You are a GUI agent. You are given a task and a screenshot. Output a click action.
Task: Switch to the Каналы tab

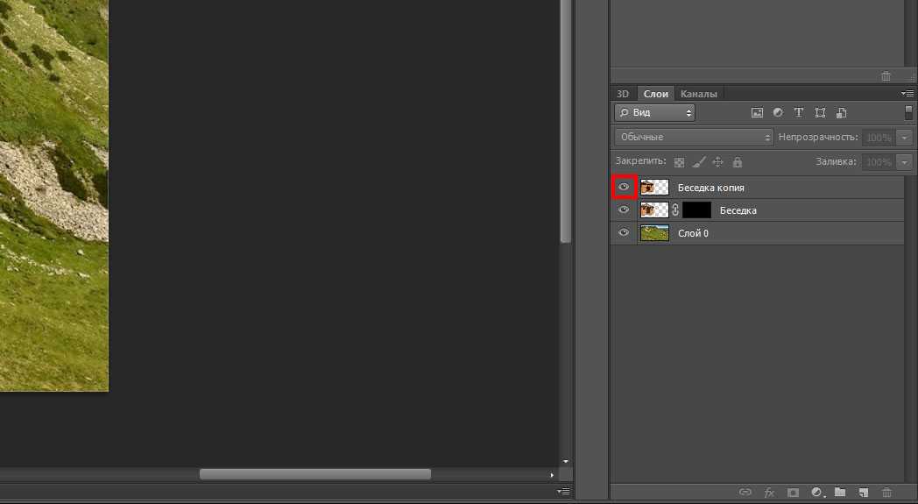pyautogui.click(x=698, y=94)
